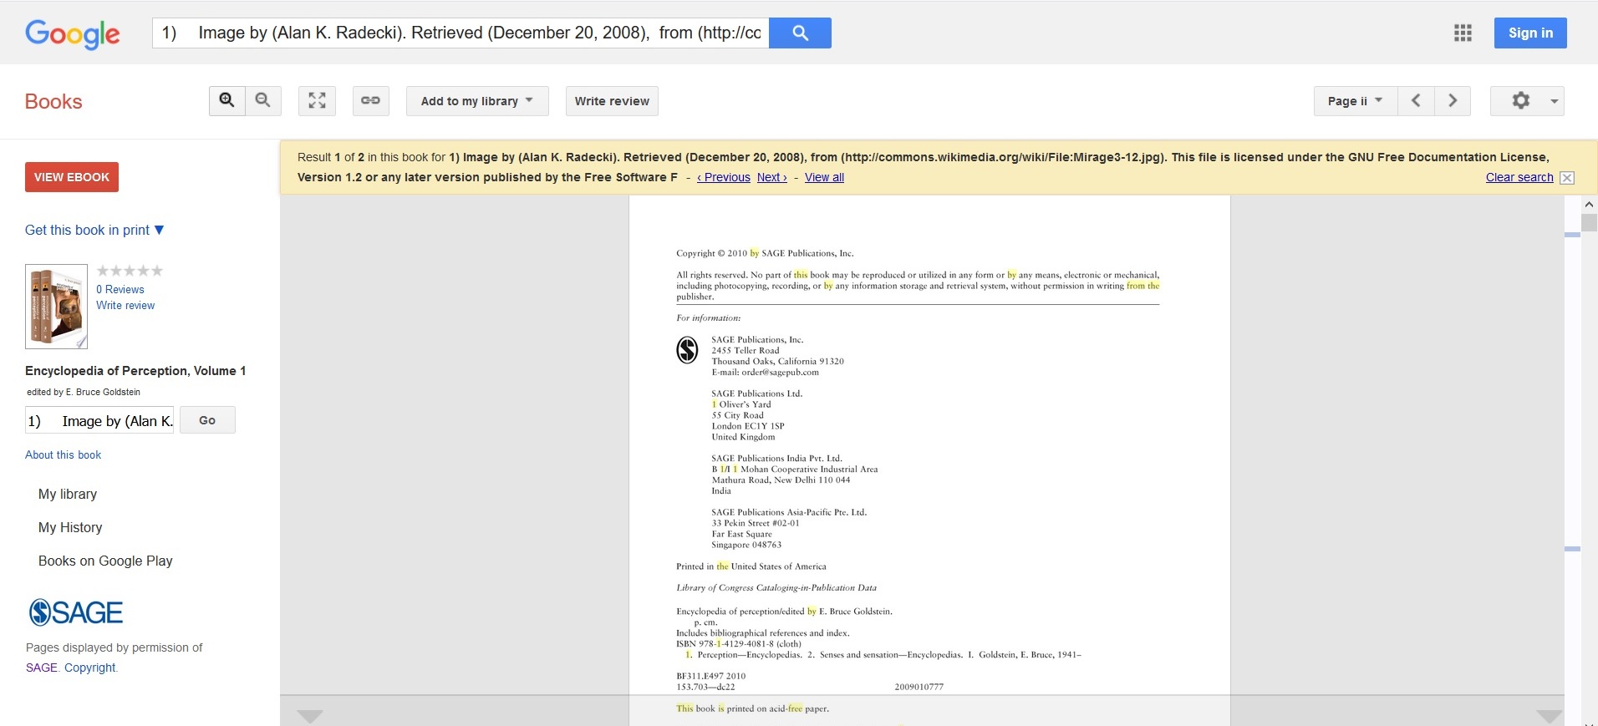Zoom out on the book page
The image size is (1598, 726).
263,101
